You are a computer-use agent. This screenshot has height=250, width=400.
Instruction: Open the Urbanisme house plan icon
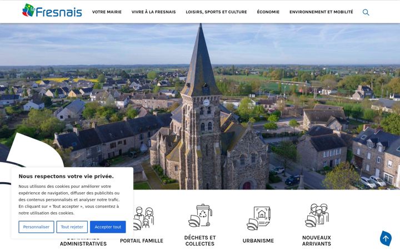click(258, 218)
